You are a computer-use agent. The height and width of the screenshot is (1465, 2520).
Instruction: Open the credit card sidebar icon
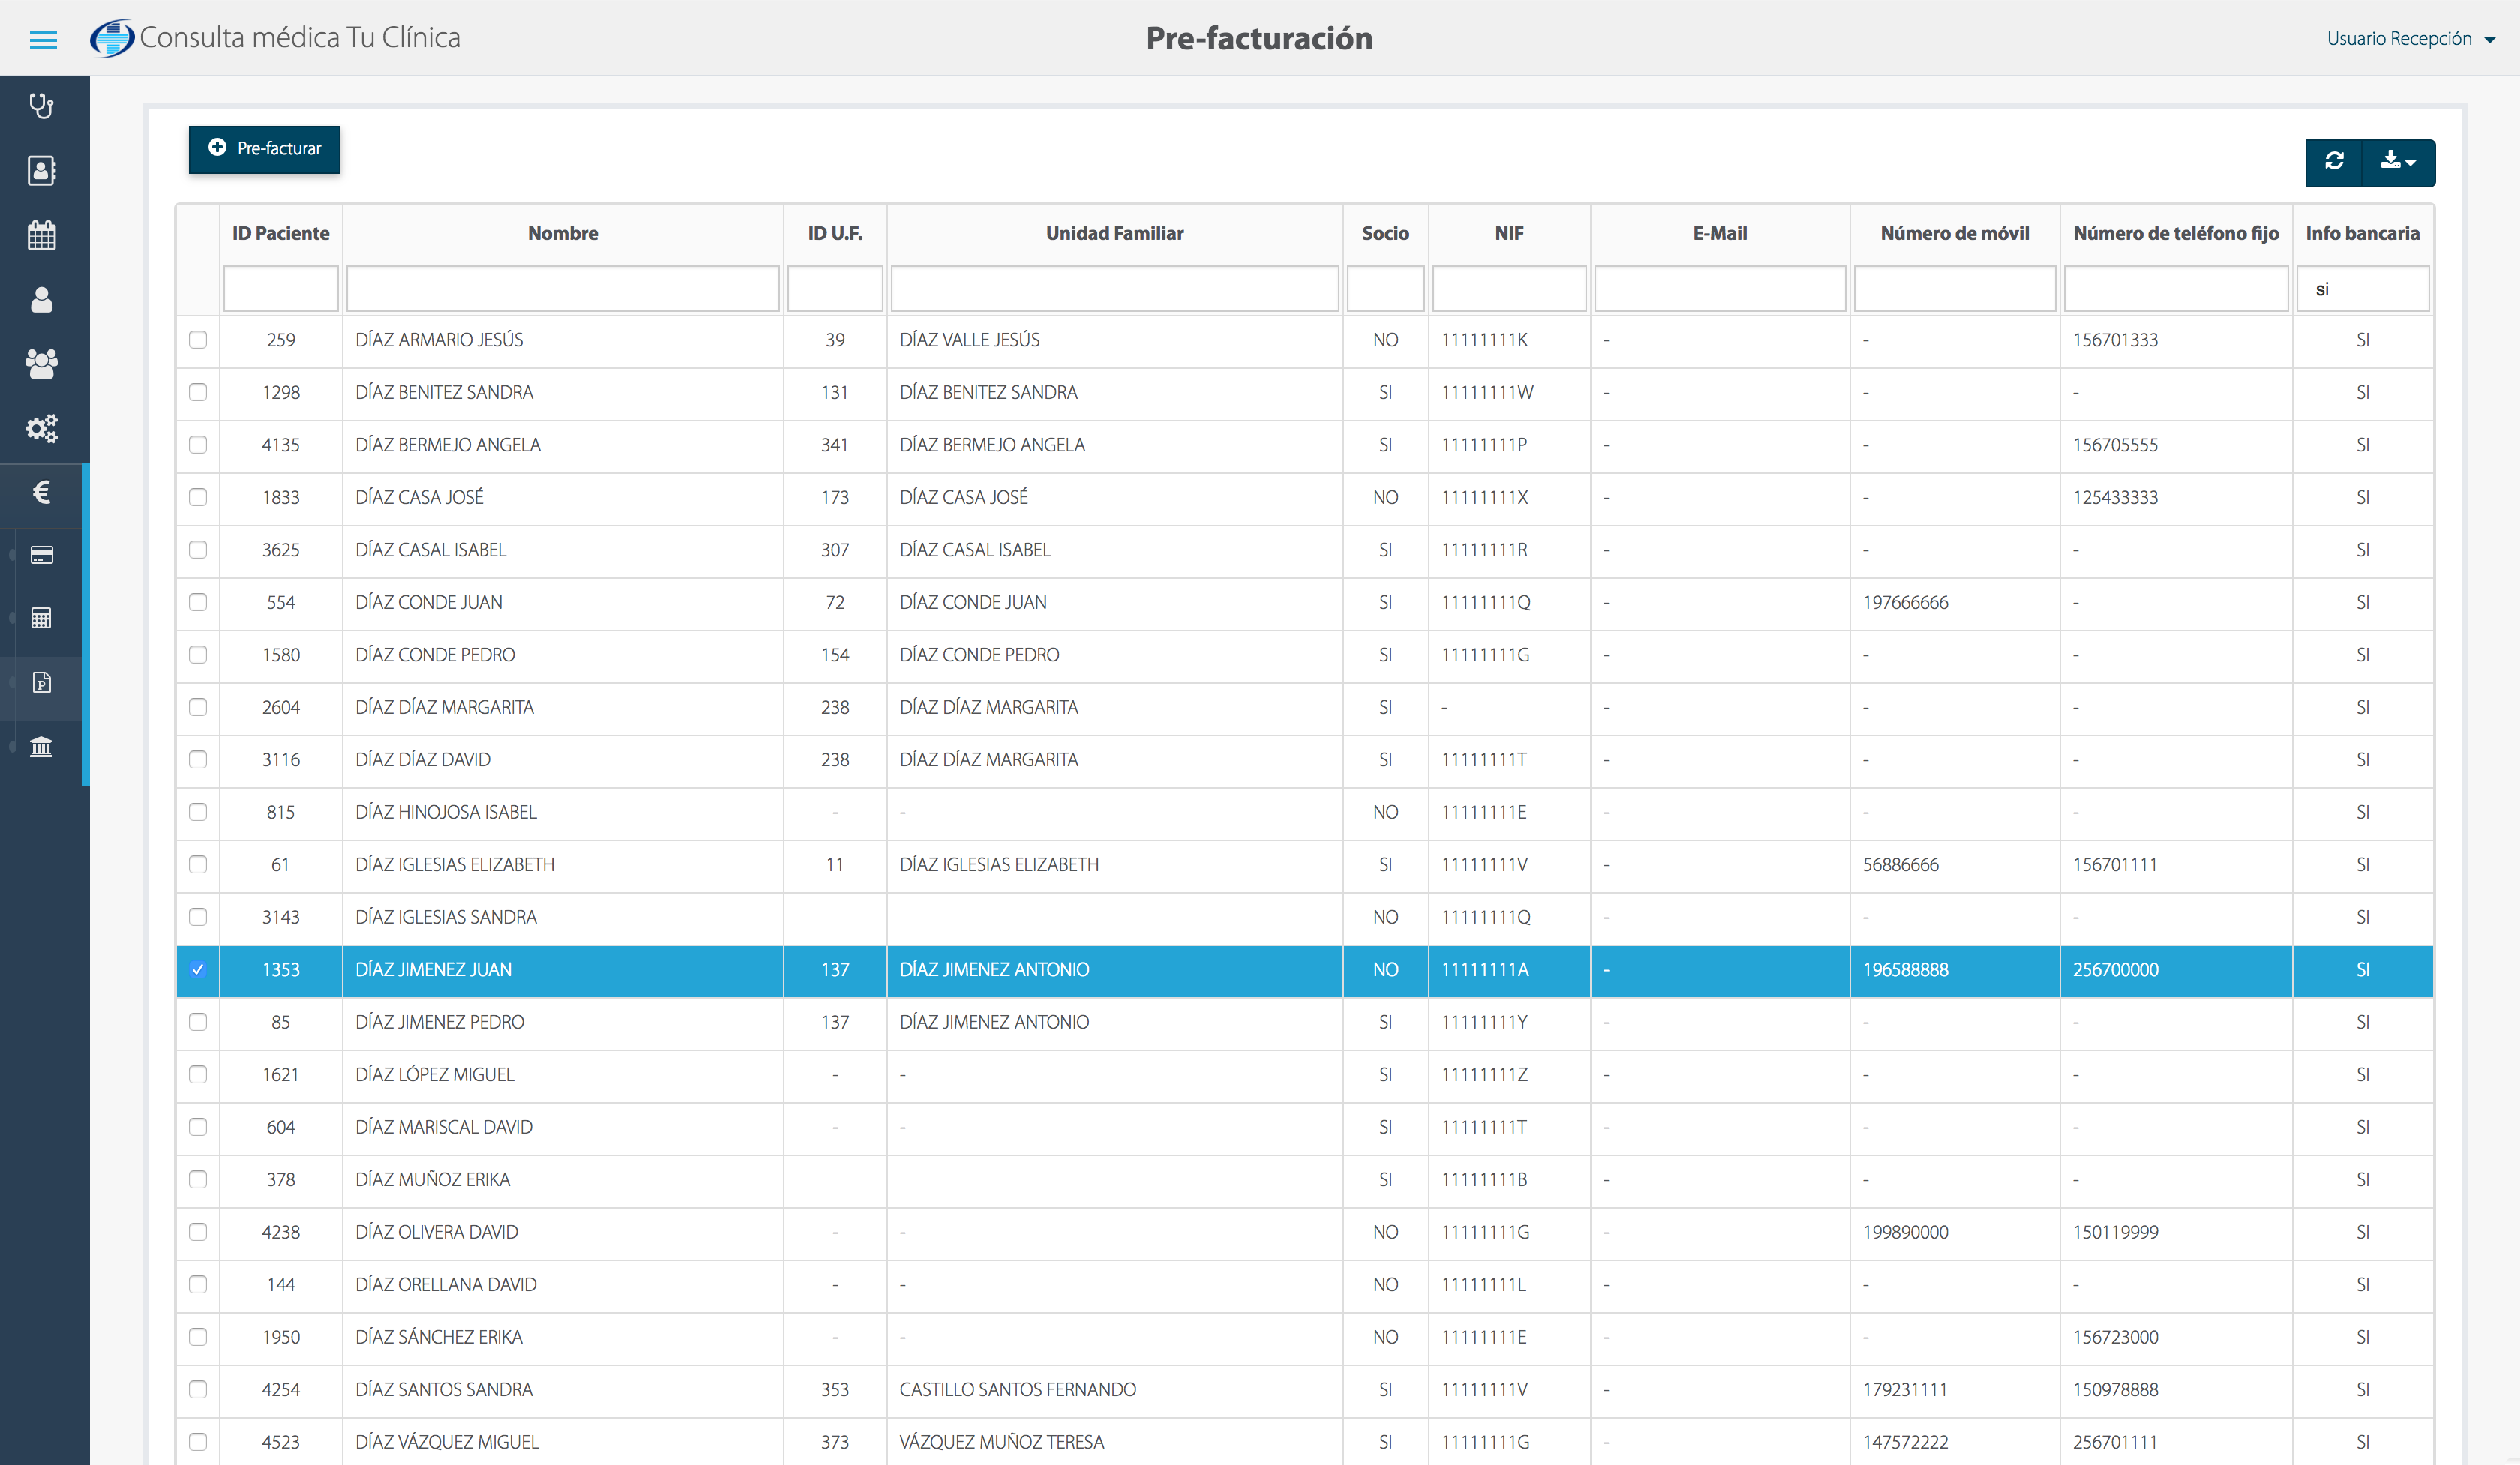41,556
